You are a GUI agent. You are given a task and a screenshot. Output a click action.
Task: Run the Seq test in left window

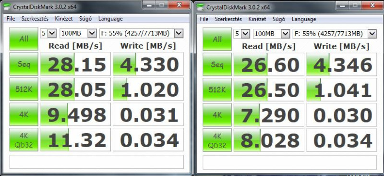24,64
